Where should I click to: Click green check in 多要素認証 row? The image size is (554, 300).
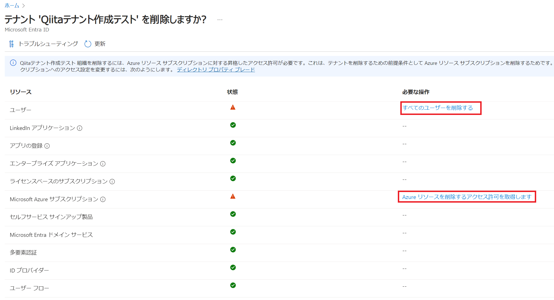click(233, 250)
